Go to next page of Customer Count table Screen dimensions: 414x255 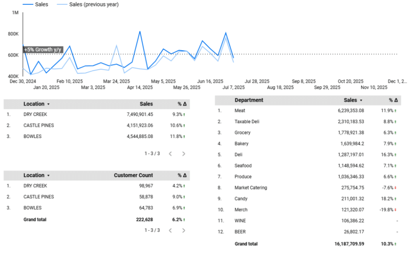pyautogui.click(x=184, y=231)
